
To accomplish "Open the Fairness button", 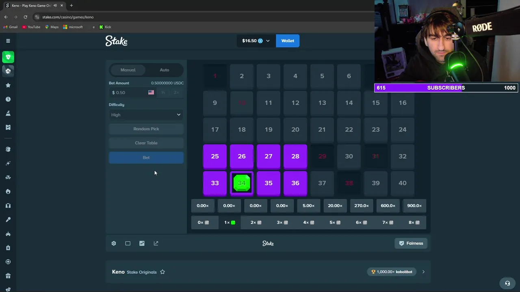I will coord(411,243).
